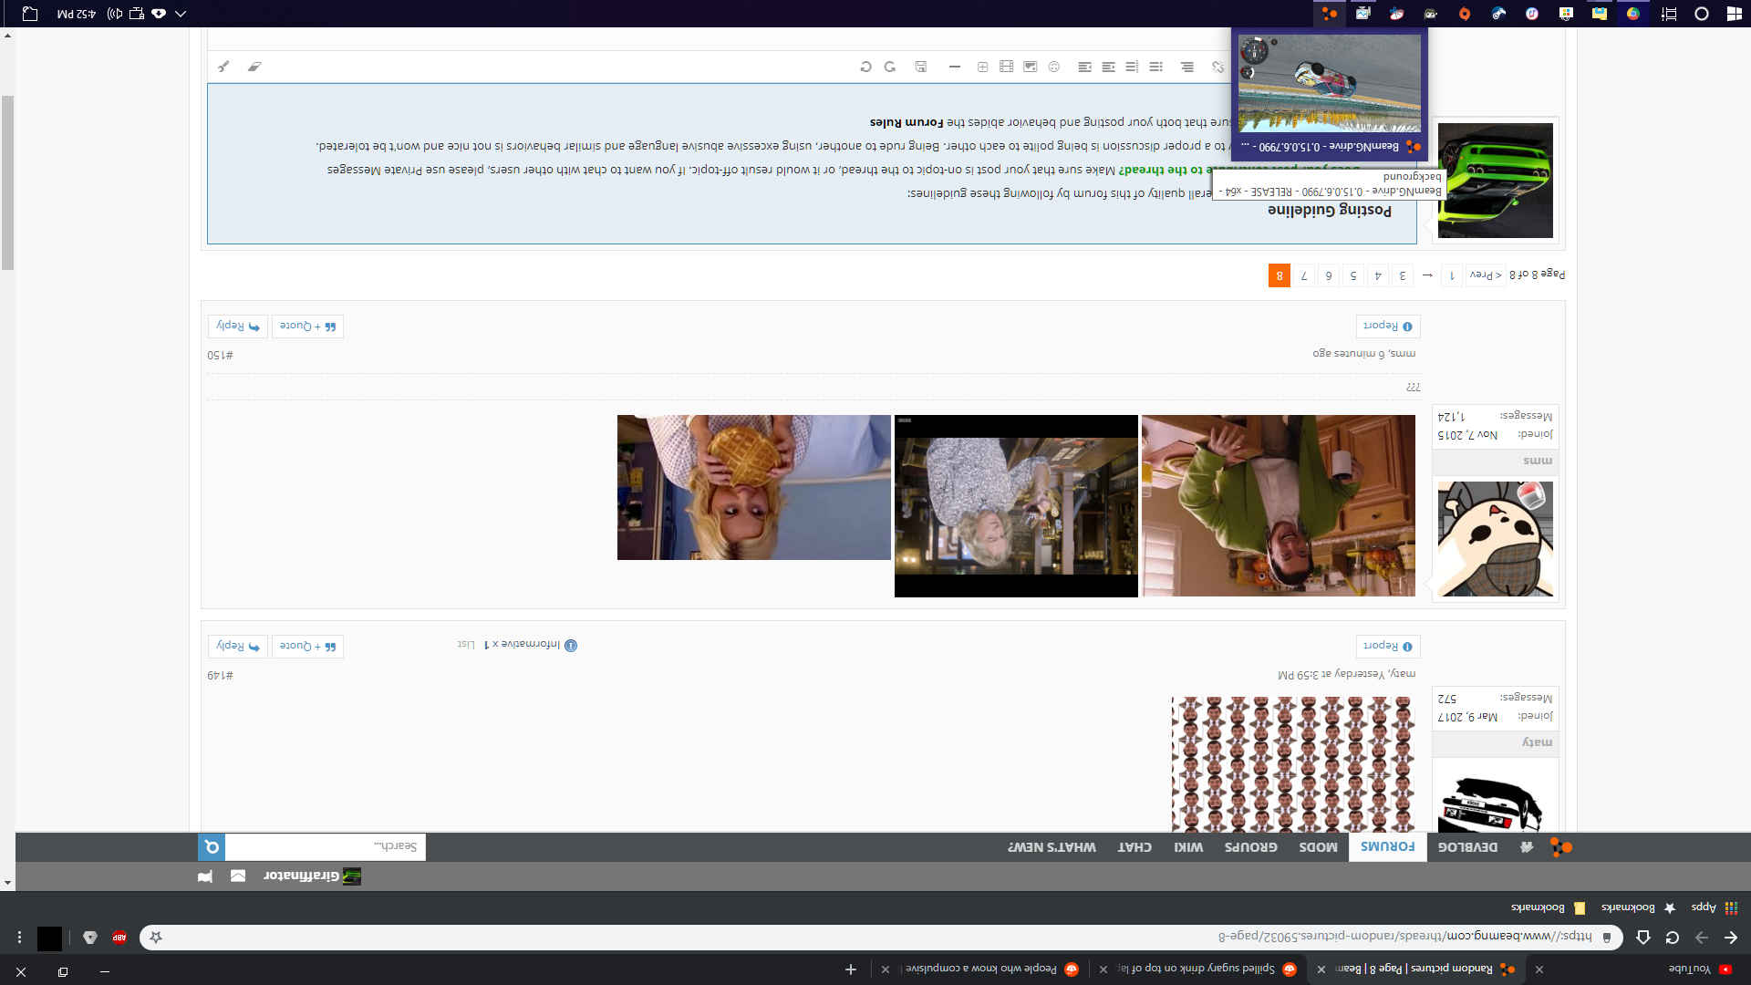The width and height of the screenshot is (1751, 985).
Task: Expand hidden system tray icons chevron
Action: coord(181,14)
